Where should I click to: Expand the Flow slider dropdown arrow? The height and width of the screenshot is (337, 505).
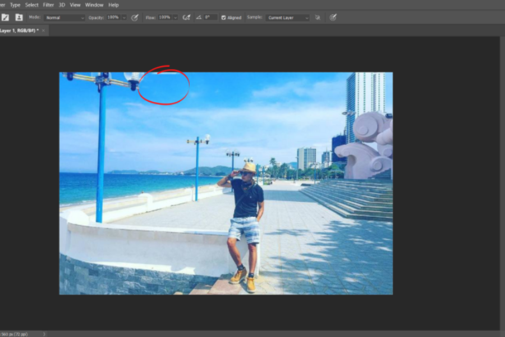(x=175, y=17)
